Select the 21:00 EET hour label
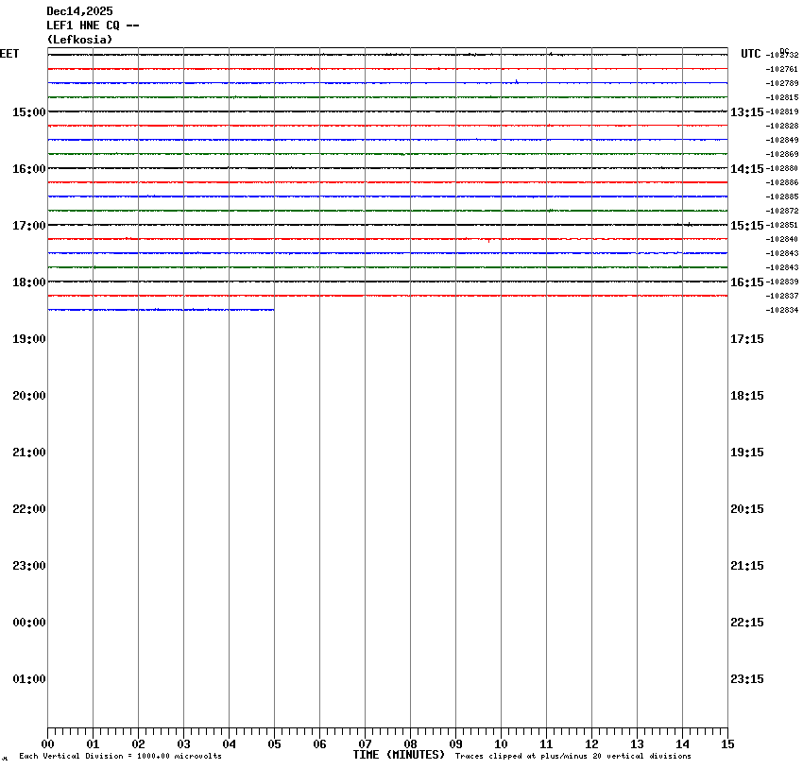The height and width of the screenshot is (769, 803). (x=28, y=453)
